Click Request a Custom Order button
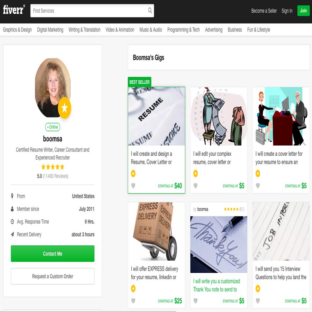The height and width of the screenshot is (312, 312). 53,276
